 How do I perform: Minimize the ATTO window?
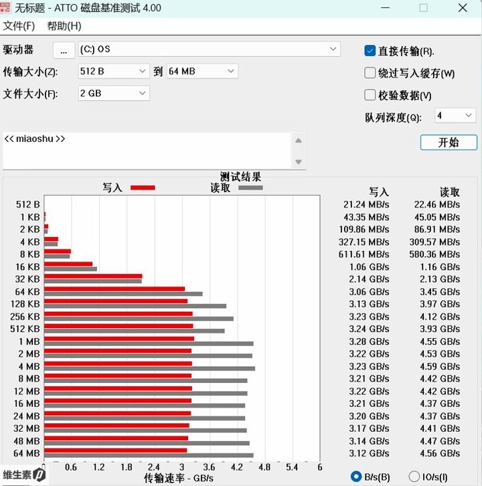tap(385, 7)
